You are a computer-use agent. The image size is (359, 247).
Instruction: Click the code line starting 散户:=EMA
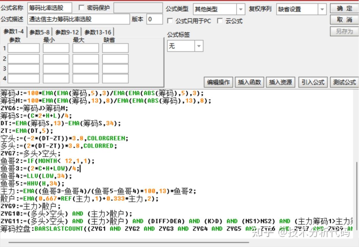[x=79, y=199]
